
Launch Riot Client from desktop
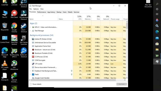click(14, 14)
